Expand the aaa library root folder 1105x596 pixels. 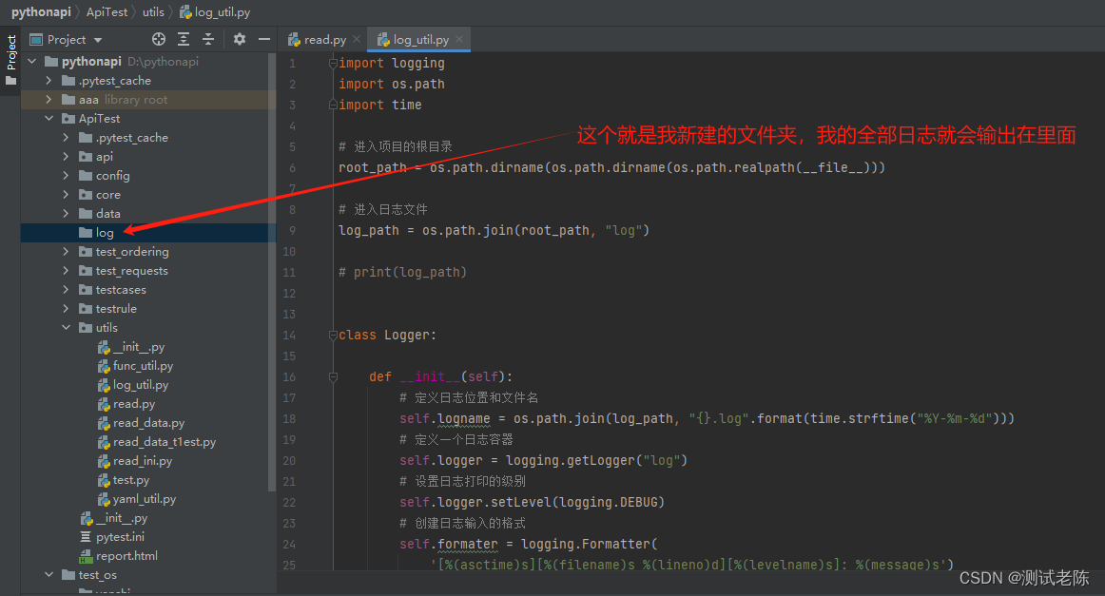tap(48, 99)
